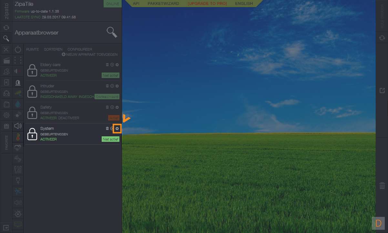Open Eldery care gear settings
Viewport: 388px width, 233px height.
(x=117, y=65)
